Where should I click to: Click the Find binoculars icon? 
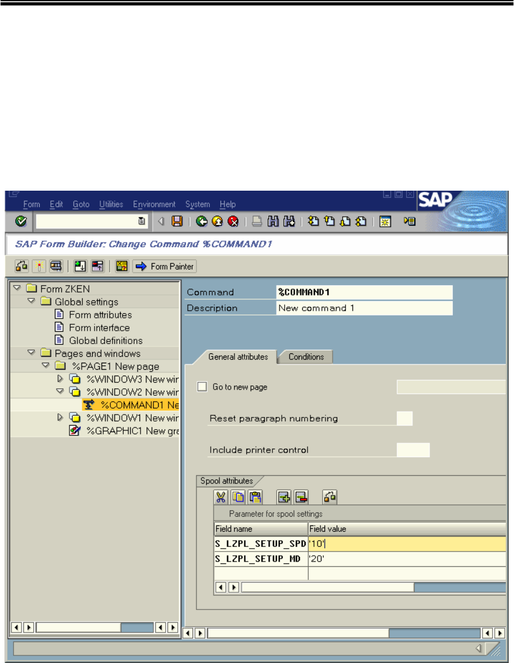tap(273, 222)
